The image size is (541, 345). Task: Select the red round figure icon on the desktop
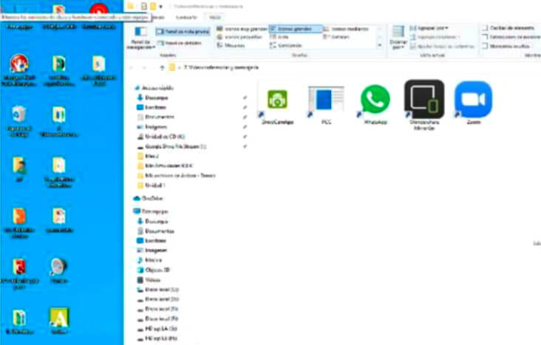(x=19, y=69)
